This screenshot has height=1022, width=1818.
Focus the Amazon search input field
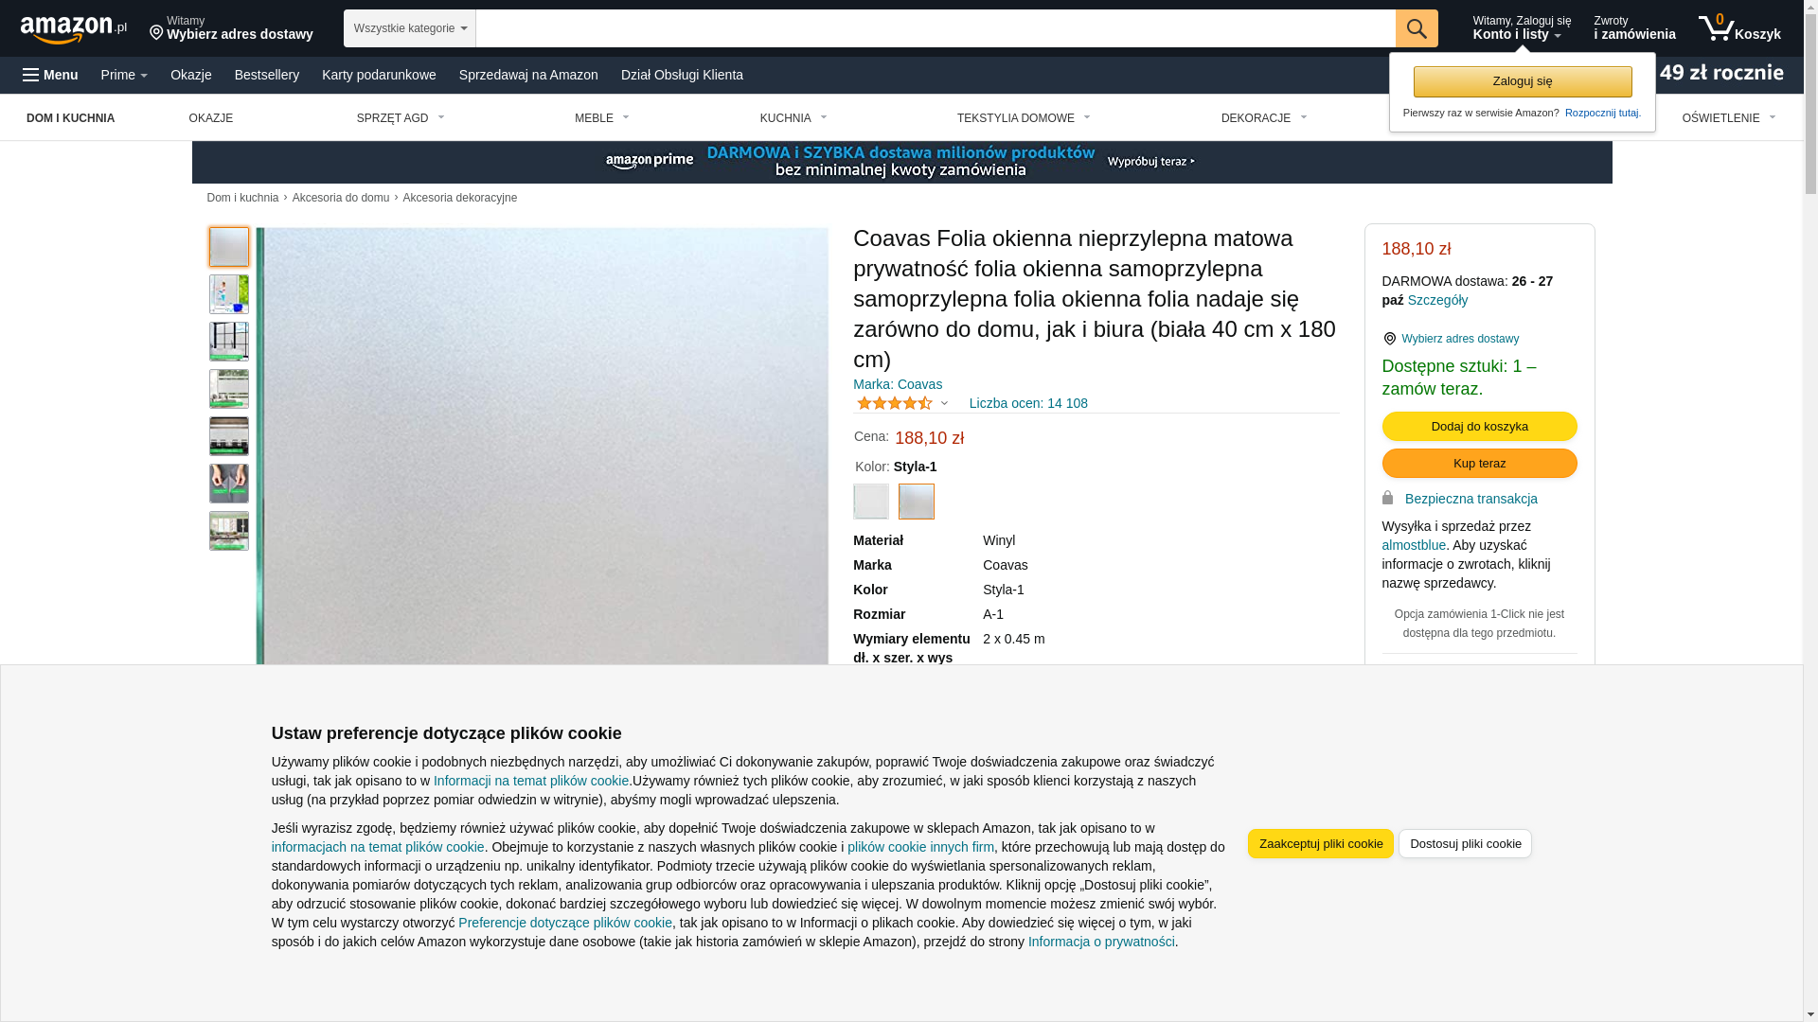[x=936, y=28]
